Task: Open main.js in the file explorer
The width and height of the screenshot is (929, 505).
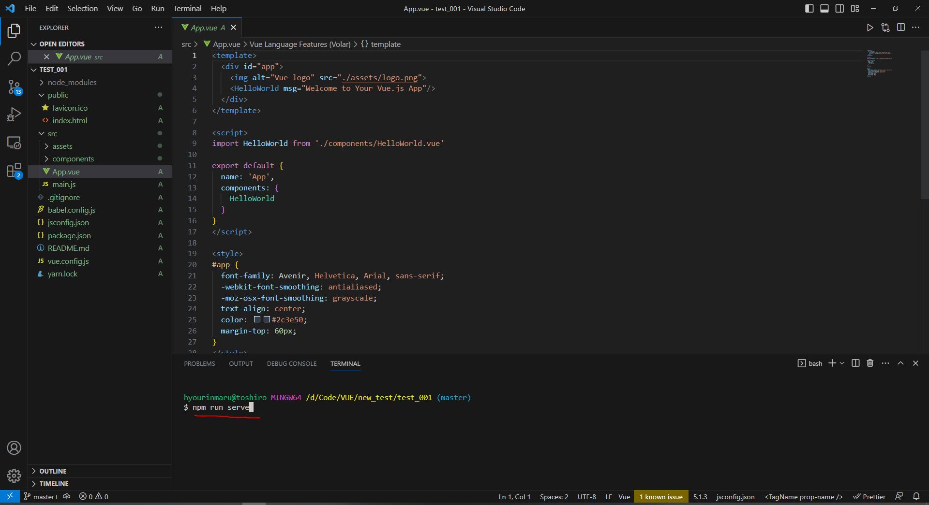Action: tap(64, 184)
